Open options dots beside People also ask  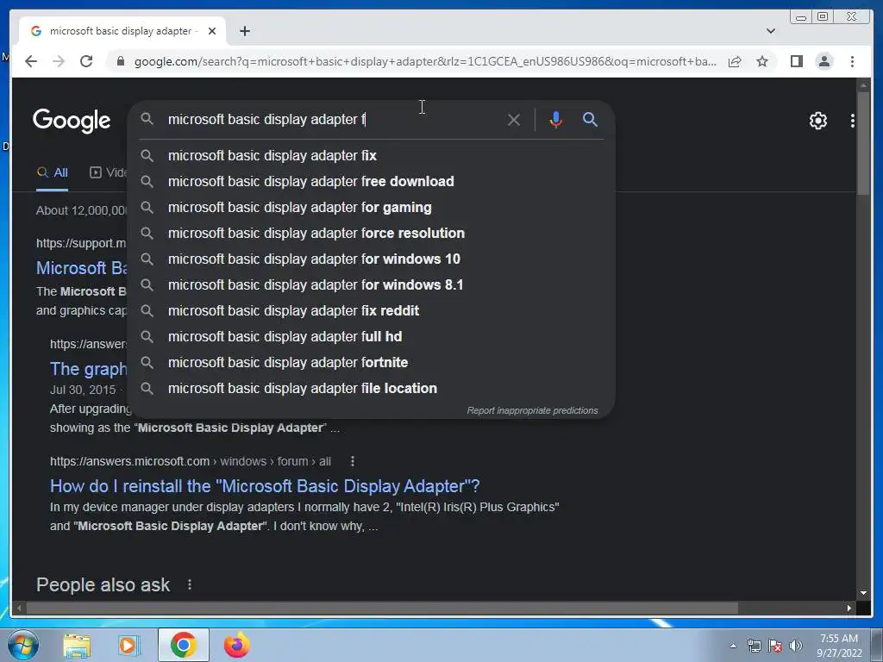(x=189, y=585)
